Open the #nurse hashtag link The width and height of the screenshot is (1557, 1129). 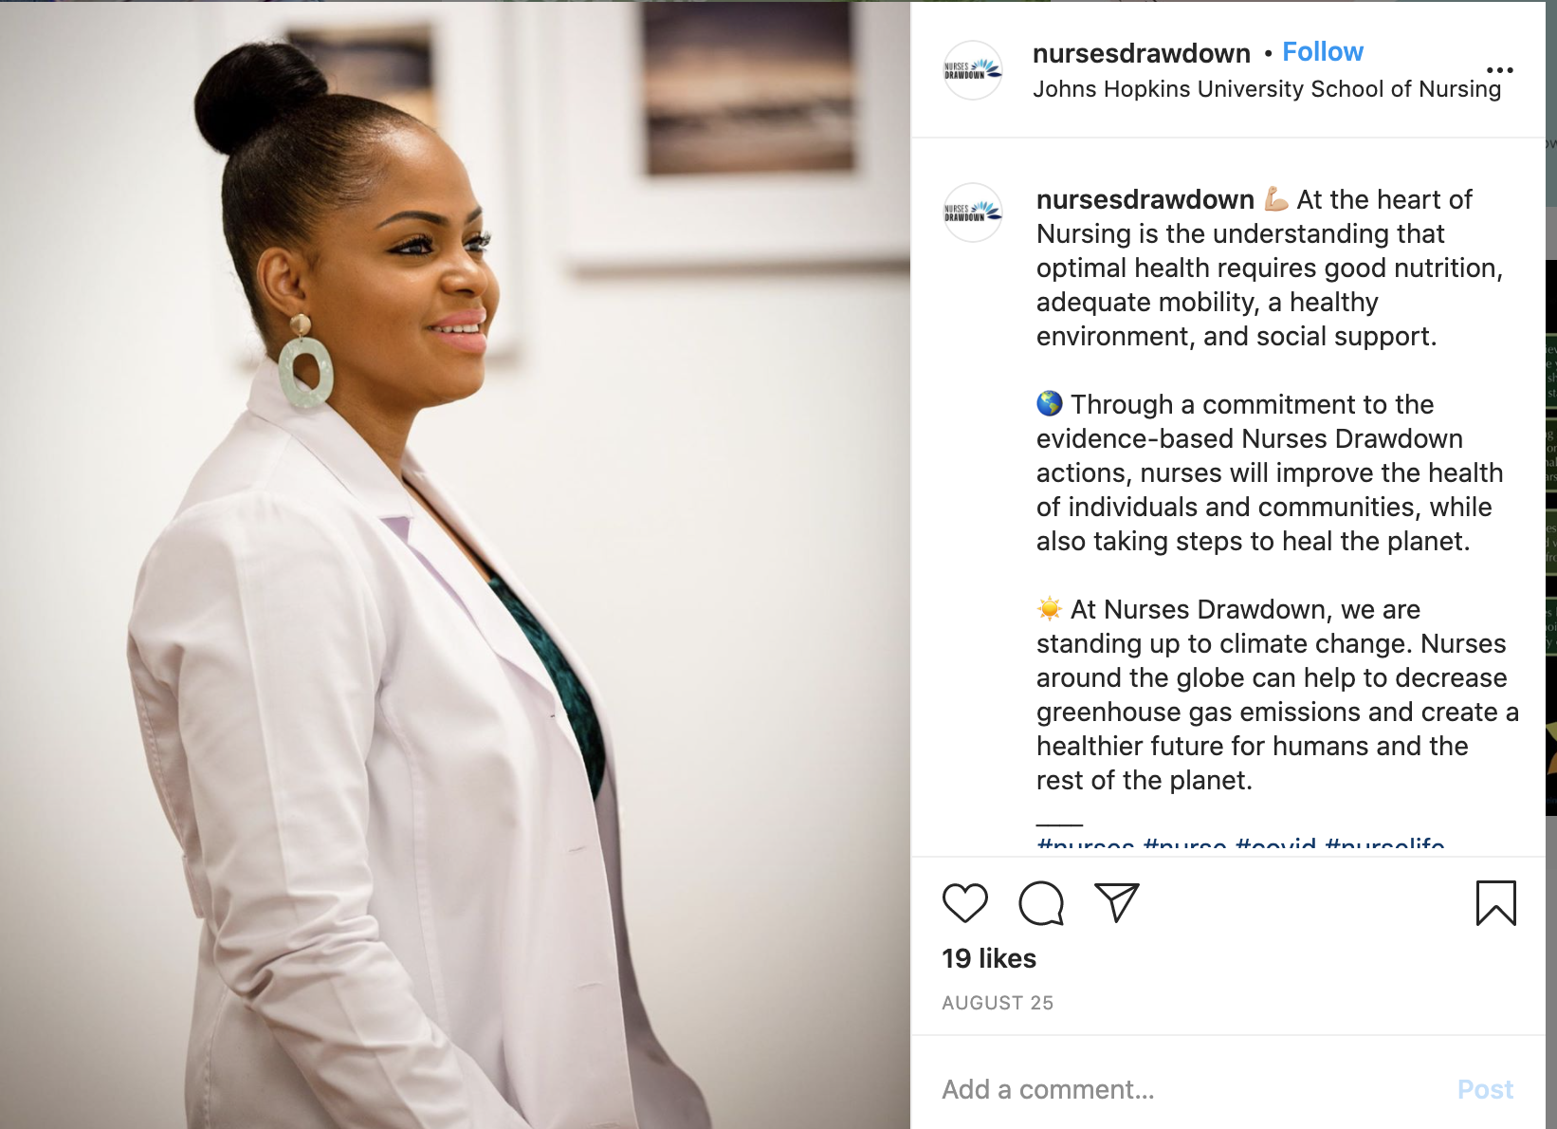click(1184, 844)
